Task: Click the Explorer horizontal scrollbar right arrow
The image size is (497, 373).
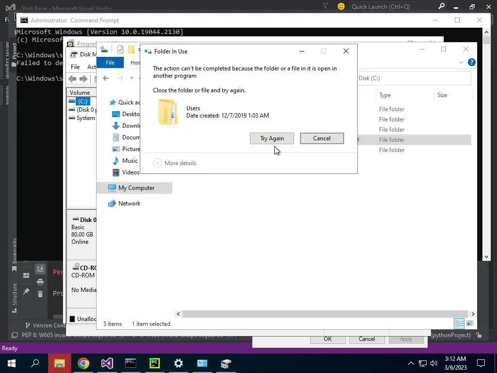Action: (473, 314)
